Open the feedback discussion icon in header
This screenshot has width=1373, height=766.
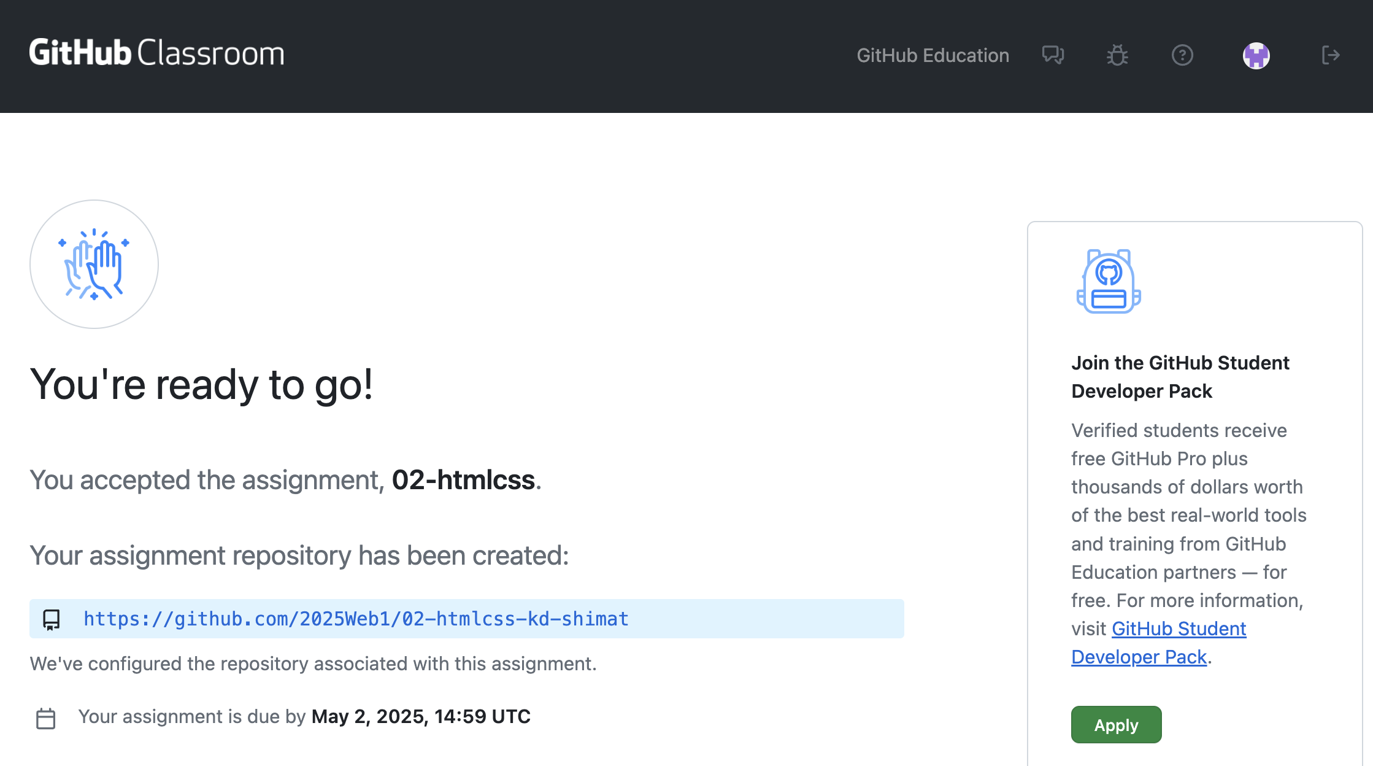[1053, 55]
